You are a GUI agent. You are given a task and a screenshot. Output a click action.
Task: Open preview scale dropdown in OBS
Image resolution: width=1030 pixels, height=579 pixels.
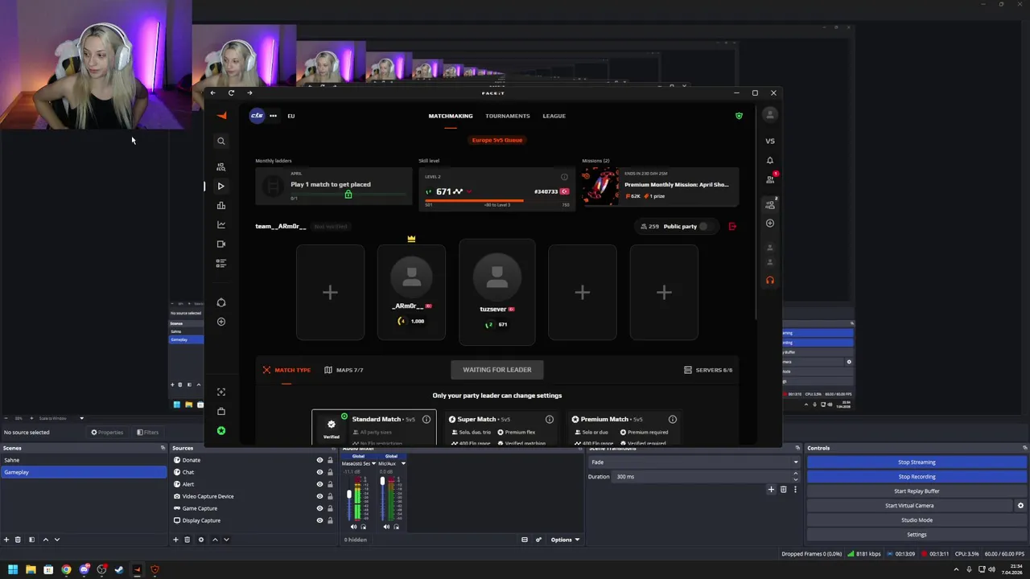[x=81, y=418]
